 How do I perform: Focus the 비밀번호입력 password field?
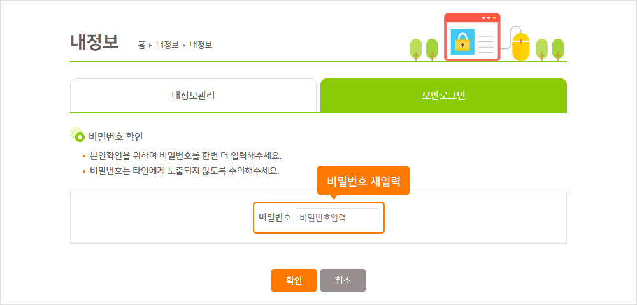coord(337,218)
